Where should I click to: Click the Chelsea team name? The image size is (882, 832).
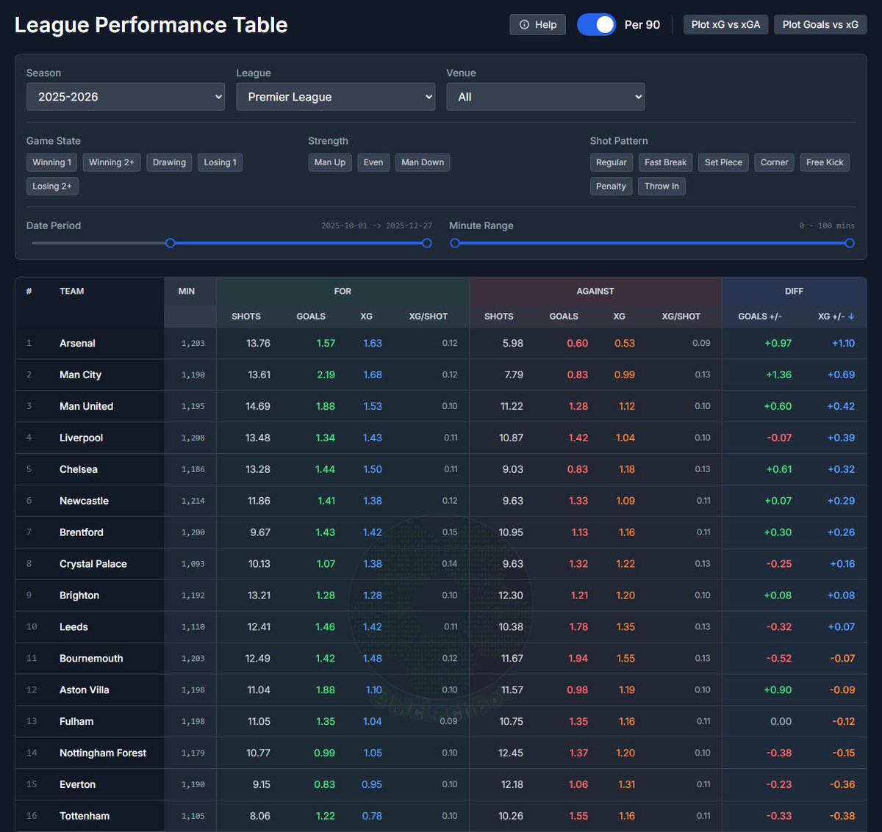click(x=78, y=469)
